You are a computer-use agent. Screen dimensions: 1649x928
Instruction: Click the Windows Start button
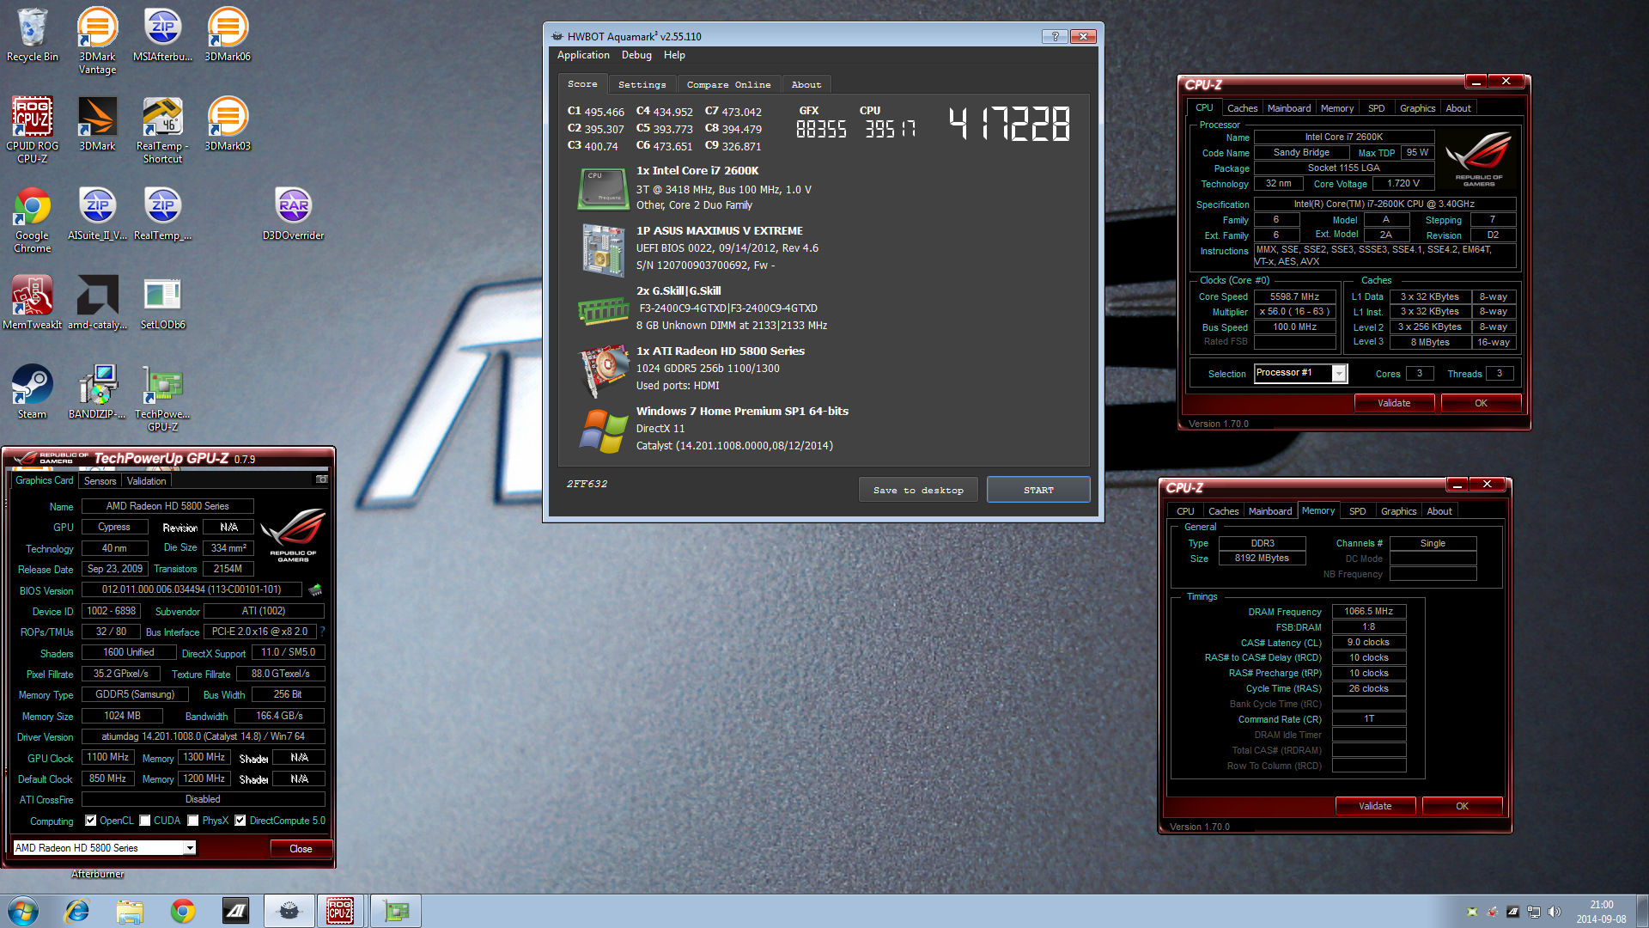point(23,911)
